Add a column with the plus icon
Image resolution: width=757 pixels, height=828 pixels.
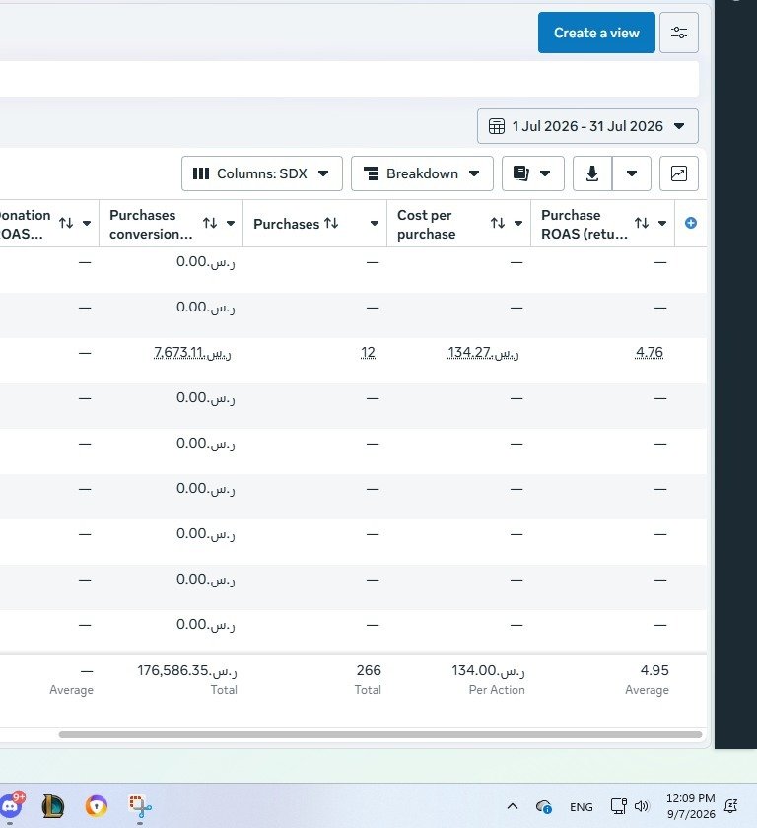(691, 224)
